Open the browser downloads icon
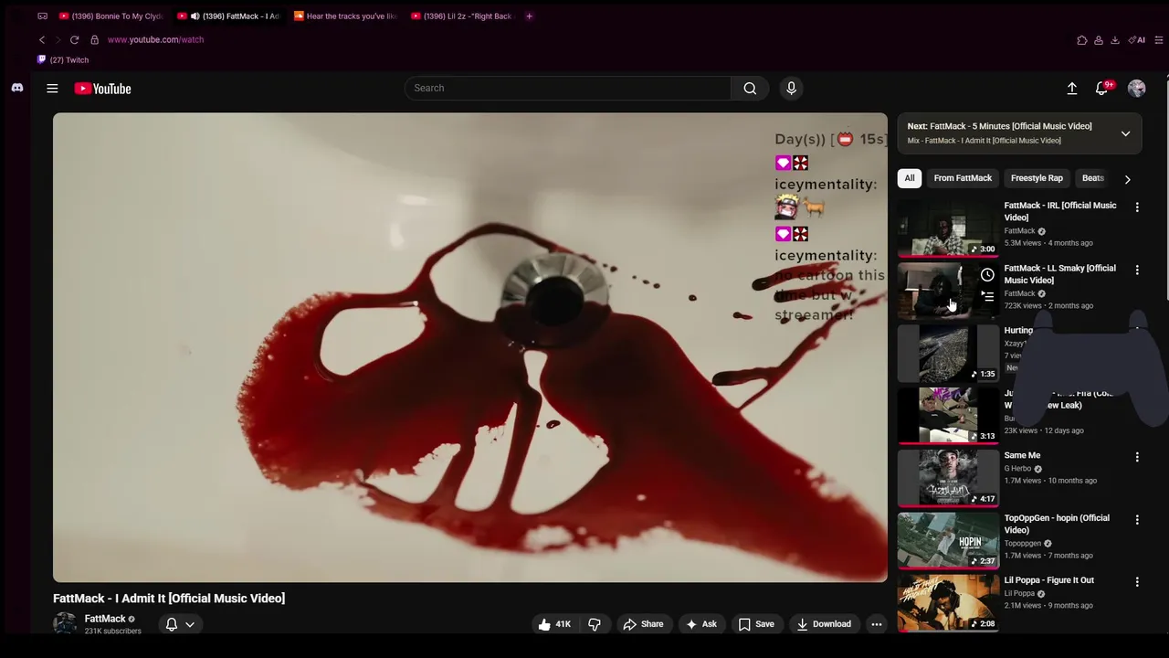Image resolution: width=1169 pixels, height=658 pixels. (1114, 40)
